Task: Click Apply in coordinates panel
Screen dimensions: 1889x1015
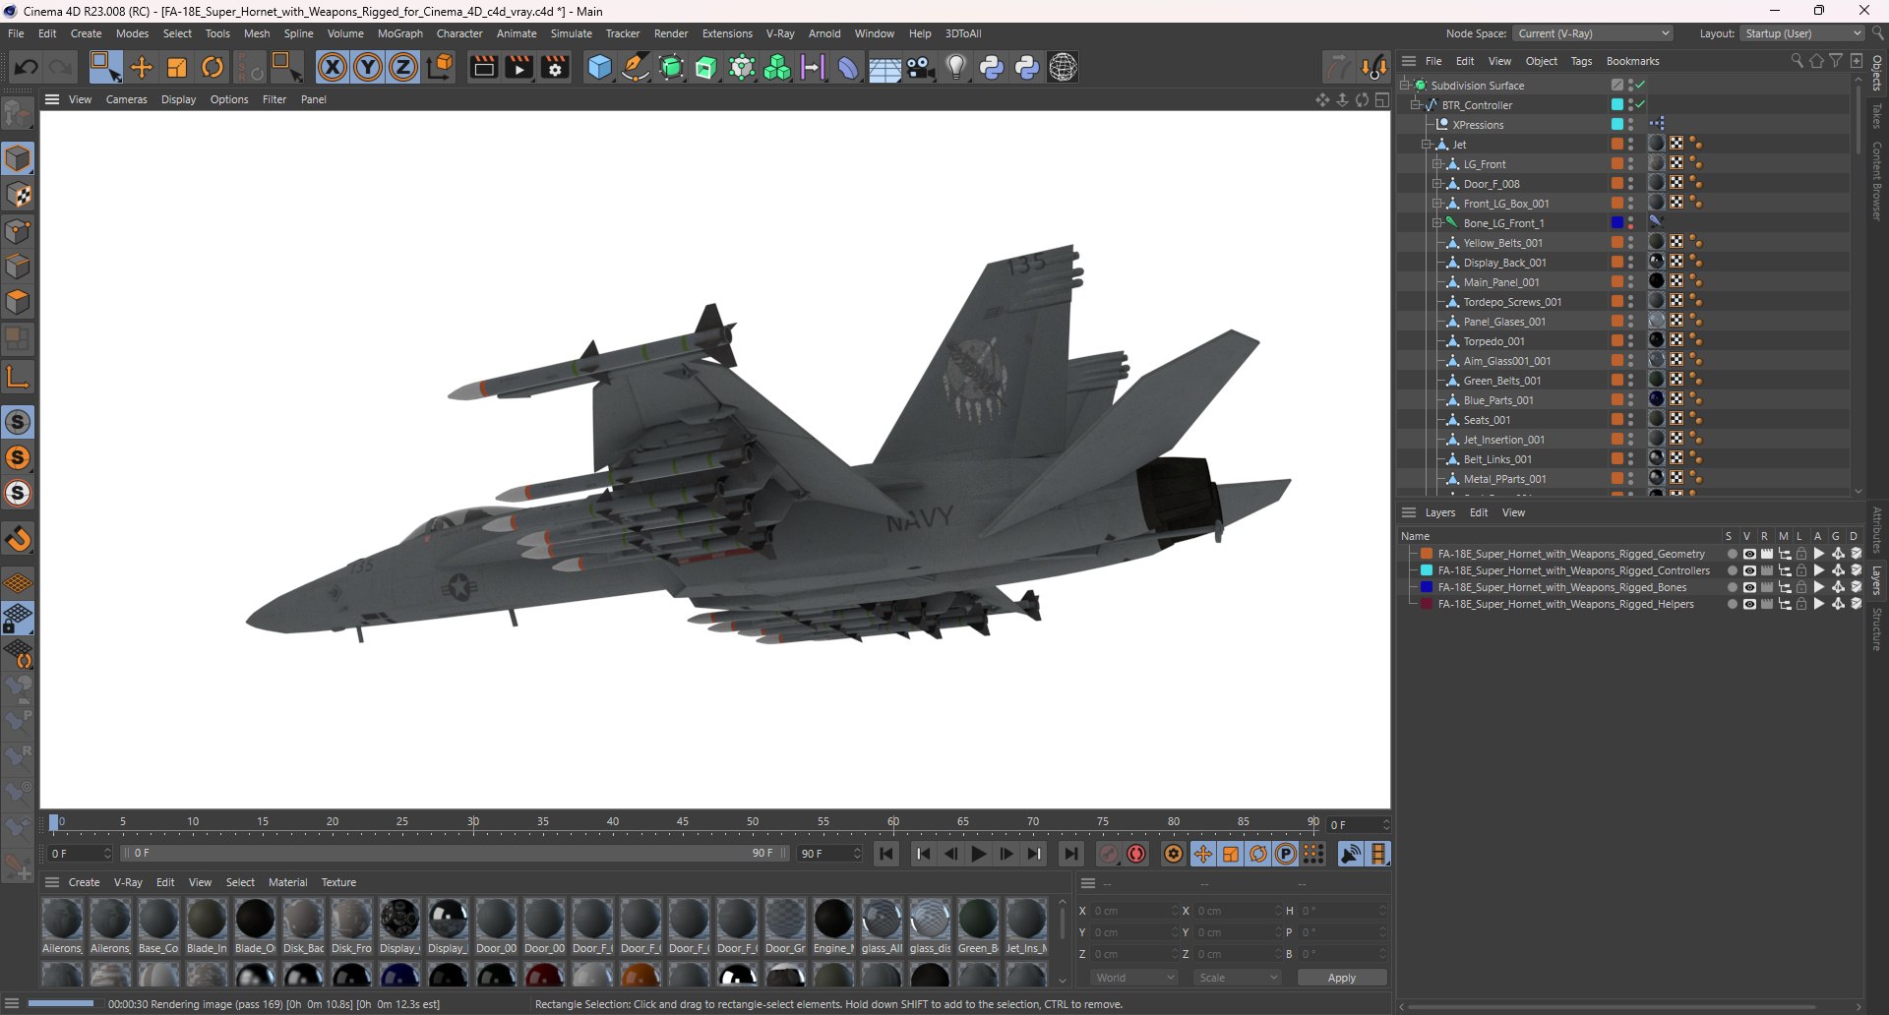Action: coord(1342,978)
